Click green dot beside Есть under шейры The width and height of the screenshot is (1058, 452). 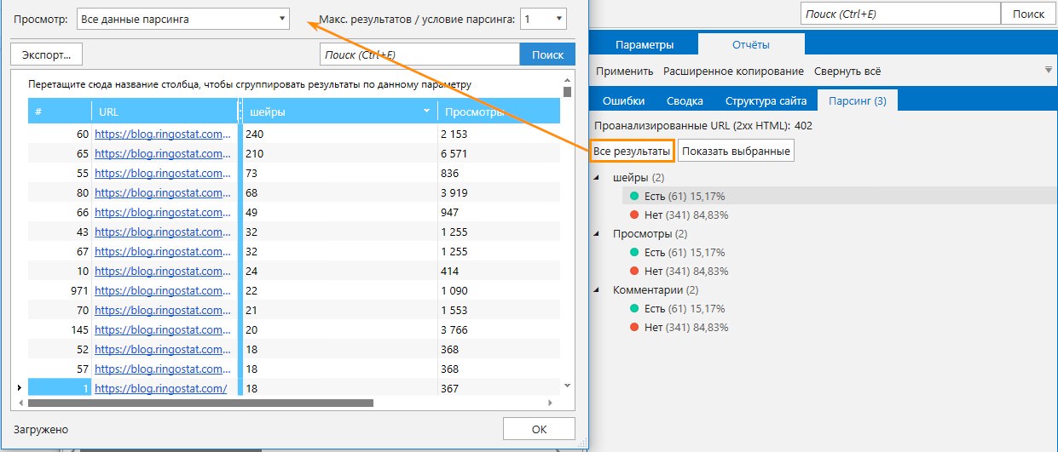[x=633, y=197]
